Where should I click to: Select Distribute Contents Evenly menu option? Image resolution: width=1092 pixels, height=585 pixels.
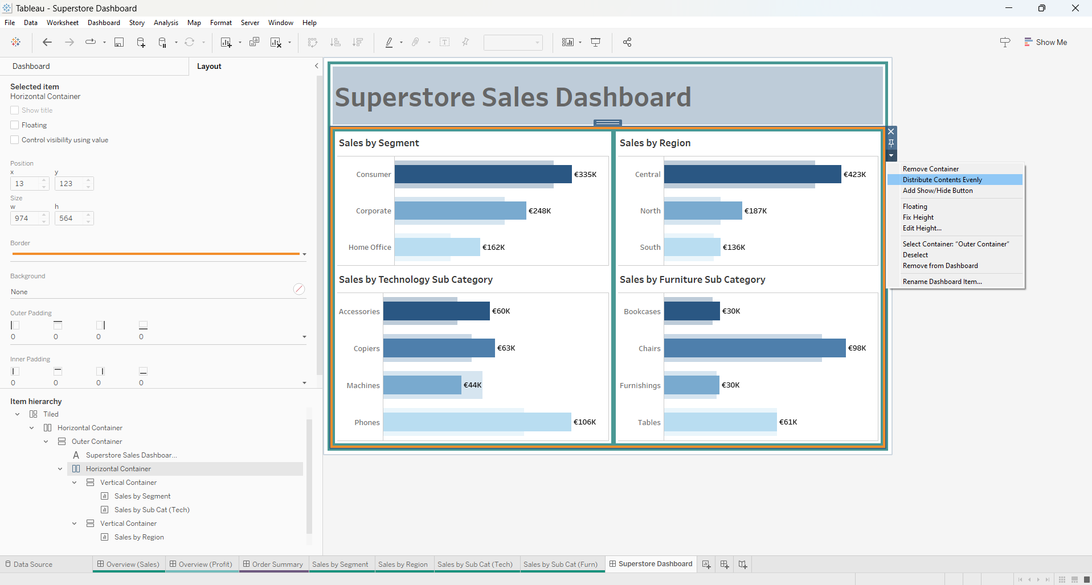942,180
